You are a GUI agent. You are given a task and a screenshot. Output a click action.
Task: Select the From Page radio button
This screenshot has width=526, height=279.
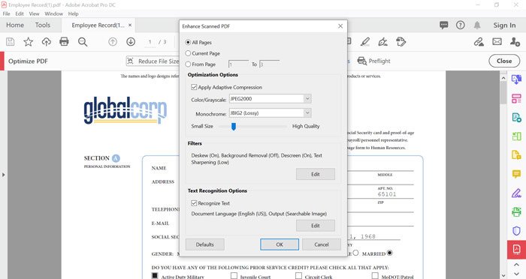coord(188,64)
